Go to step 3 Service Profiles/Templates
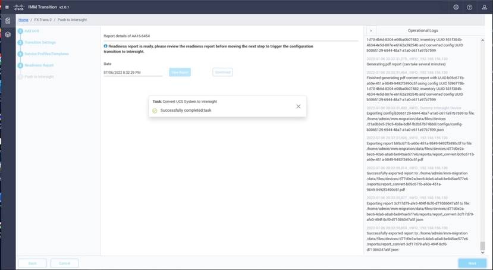 pos(43,54)
